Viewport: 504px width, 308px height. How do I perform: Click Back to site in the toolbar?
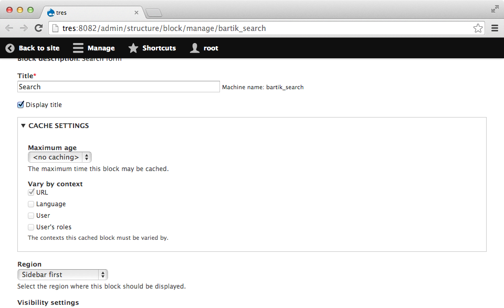[39, 48]
